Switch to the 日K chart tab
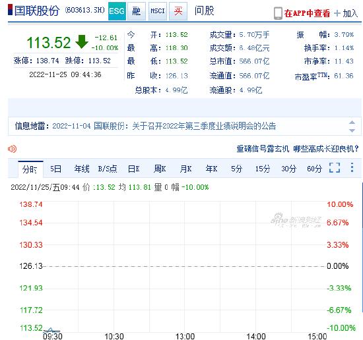 (134, 169)
